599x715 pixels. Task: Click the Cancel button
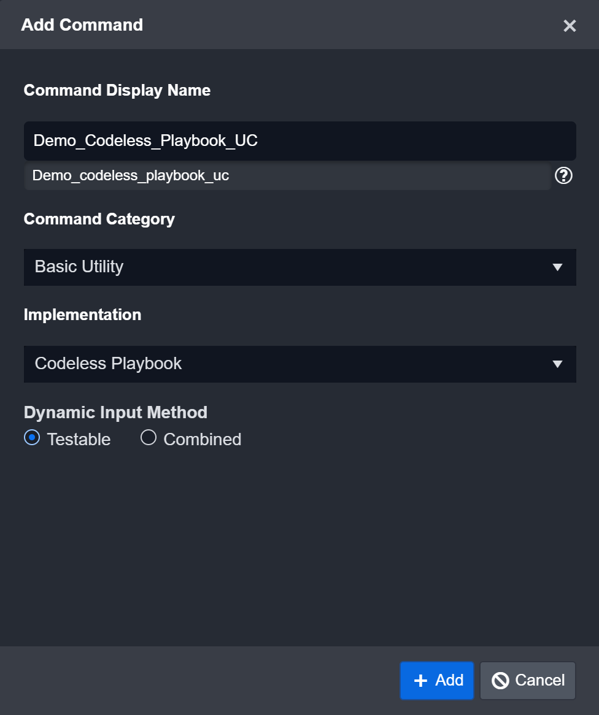tap(527, 681)
